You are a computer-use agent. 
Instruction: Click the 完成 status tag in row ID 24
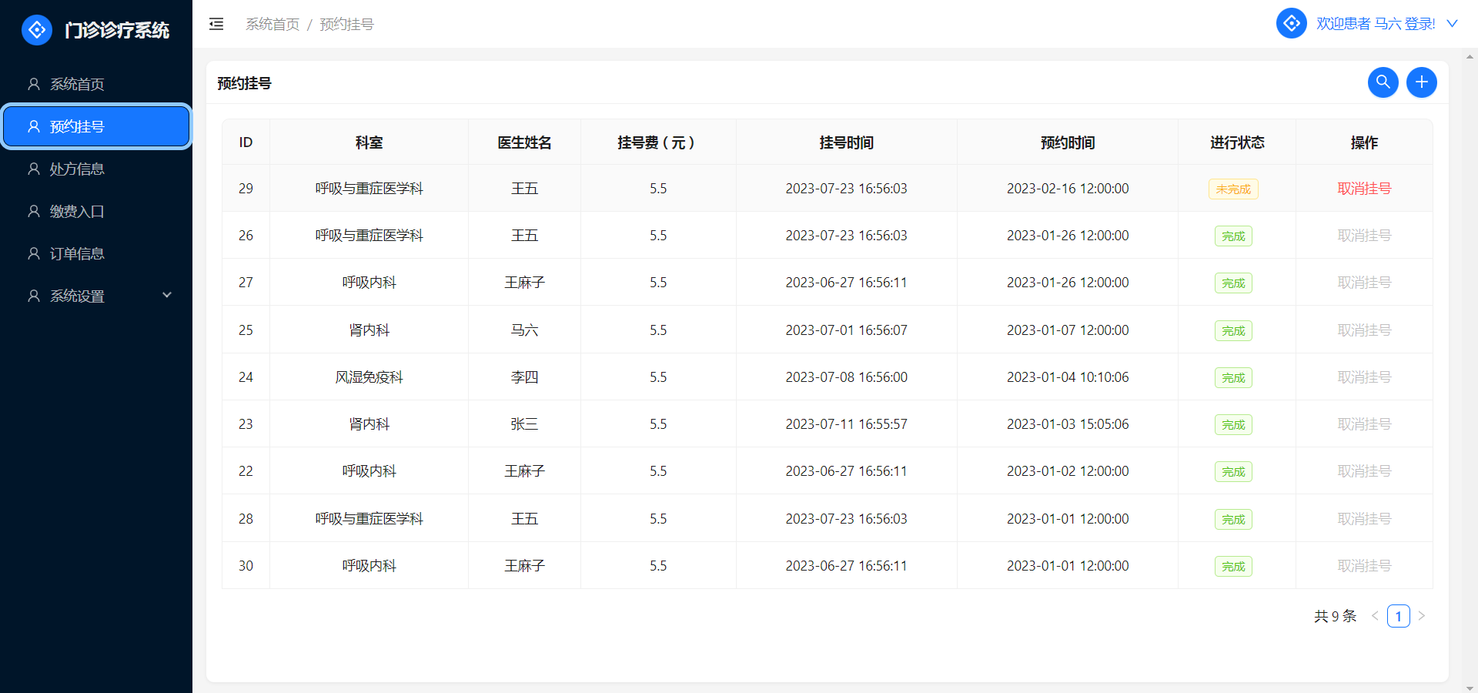pos(1233,378)
